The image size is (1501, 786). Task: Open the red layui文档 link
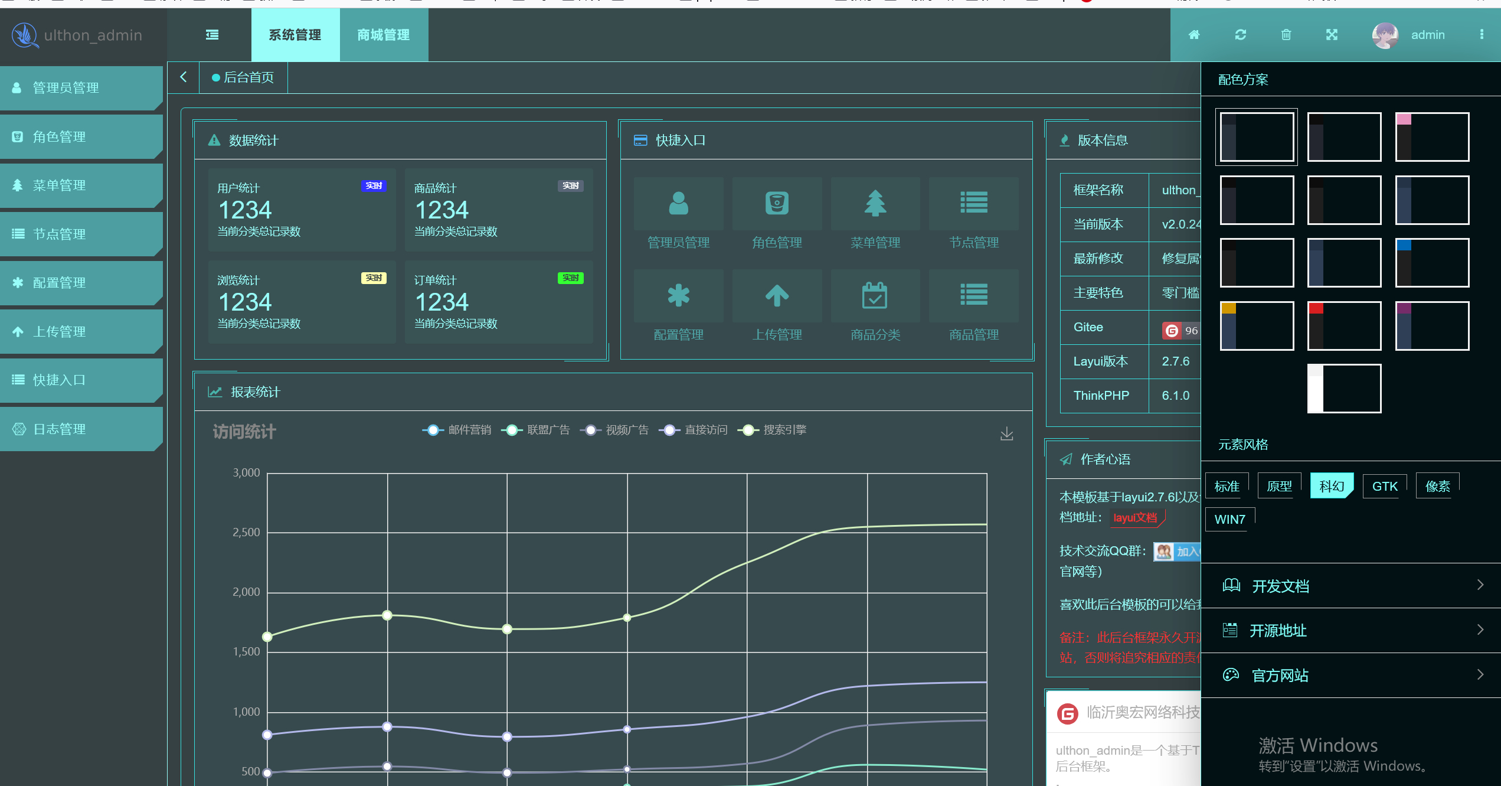[x=1136, y=518]
